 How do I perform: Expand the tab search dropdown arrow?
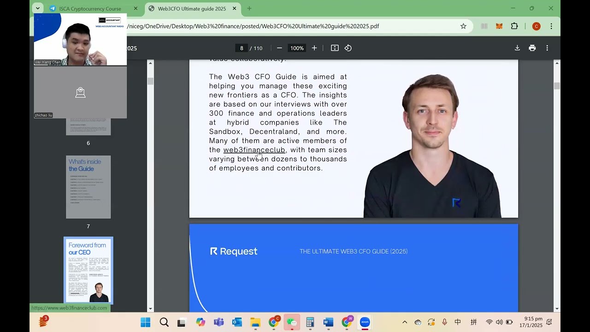(x=38, y=8)
